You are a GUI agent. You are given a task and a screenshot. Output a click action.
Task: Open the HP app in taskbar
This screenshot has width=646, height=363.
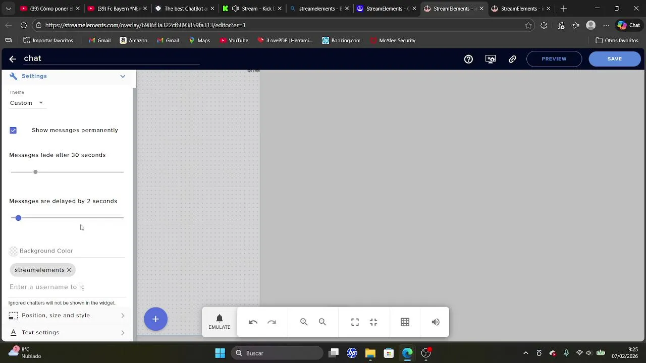click(352, 353)
